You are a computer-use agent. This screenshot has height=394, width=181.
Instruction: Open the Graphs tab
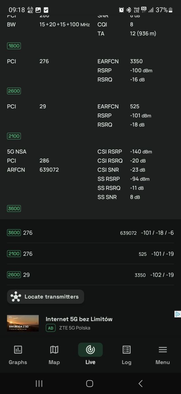(x=18, y=355)
